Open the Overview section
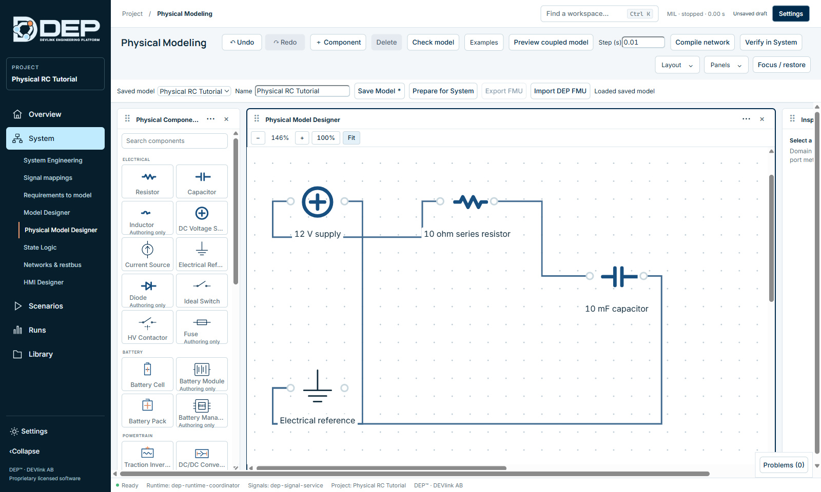821x492 pixels. [x=55, y=114]
